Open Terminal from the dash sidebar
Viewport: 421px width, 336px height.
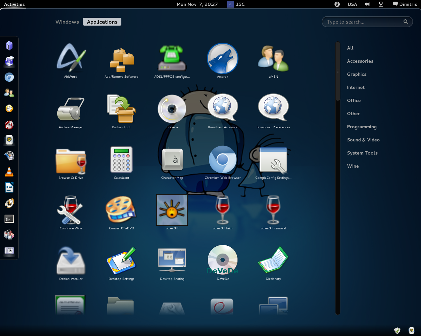(9, 219)
